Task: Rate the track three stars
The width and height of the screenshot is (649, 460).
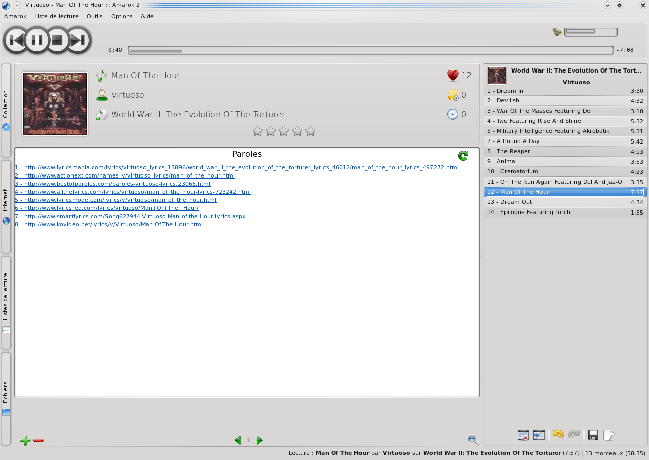Action: 284,131
